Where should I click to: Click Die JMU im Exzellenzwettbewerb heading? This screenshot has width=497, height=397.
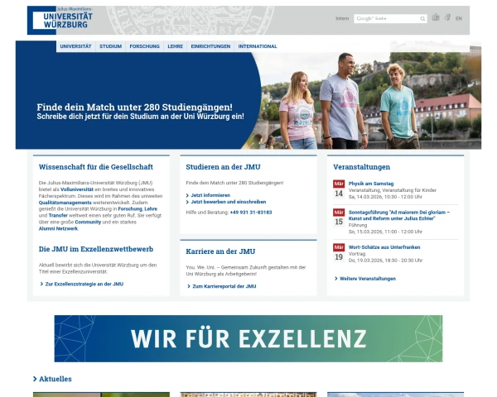coord(96,249)
